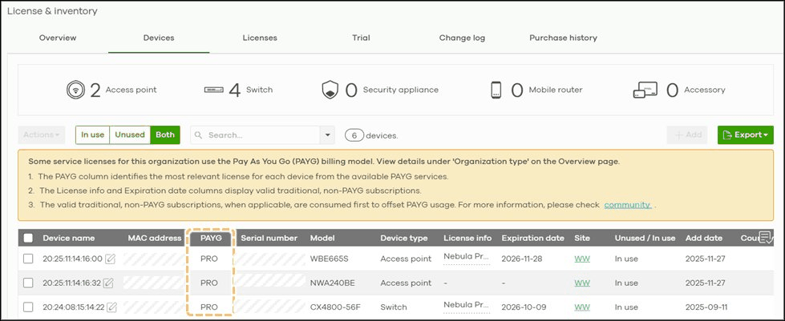785x321 pixels.
Task: Open column settings icon at table right
Action: tap(765, 237)
